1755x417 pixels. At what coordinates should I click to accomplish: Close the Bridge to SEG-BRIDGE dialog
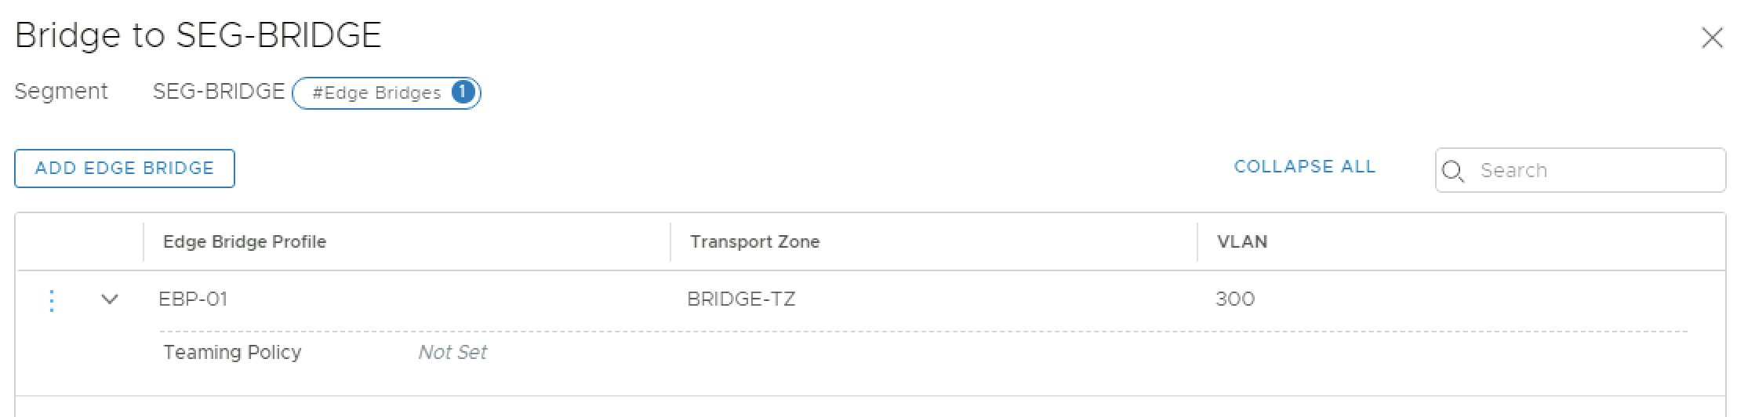[x=1712, y=38]
